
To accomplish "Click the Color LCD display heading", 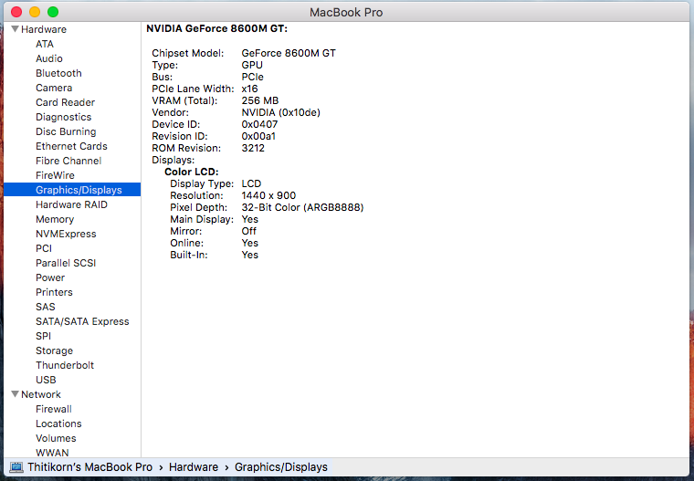I will tap(192, 172).
